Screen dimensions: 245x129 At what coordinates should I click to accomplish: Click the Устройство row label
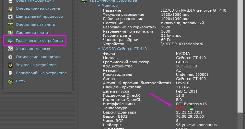coord(113,44)
